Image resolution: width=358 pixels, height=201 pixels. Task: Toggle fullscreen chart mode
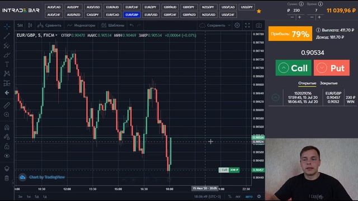click(x=247, y=25)
